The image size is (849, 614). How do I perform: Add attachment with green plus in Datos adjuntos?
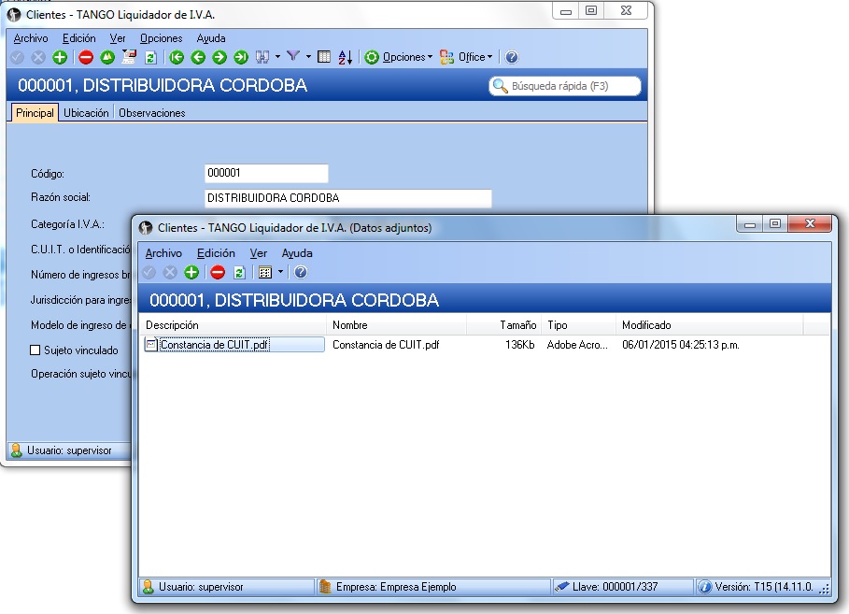point(191,273)
